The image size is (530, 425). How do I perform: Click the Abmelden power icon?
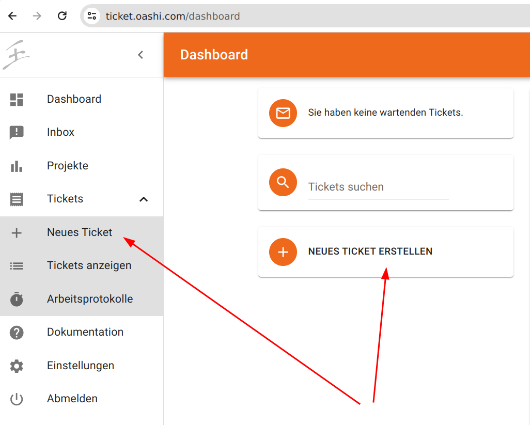point(16,398)
